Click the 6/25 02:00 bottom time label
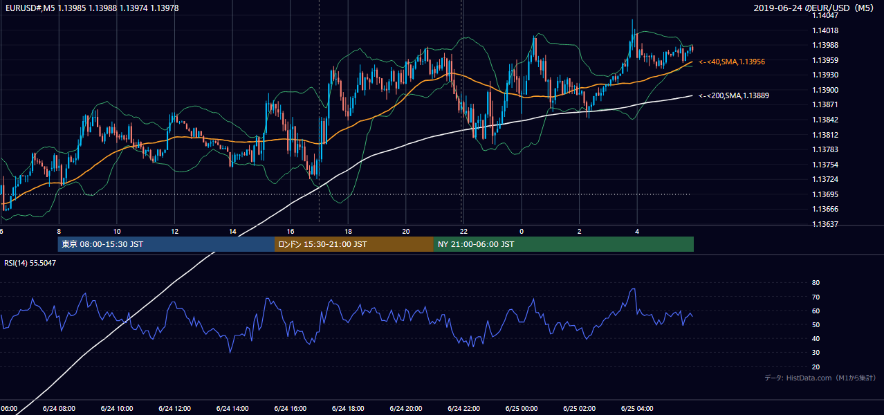Screen dimensions: 884x415 point(580,409)
